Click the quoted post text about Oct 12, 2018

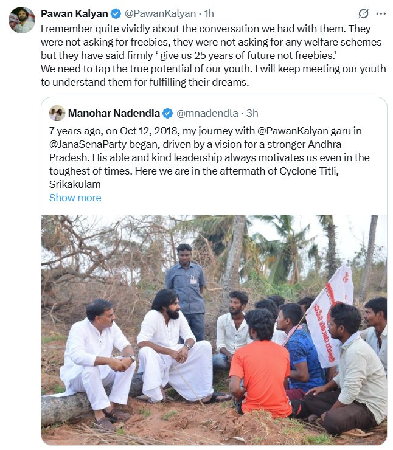[x=207, y=157]
